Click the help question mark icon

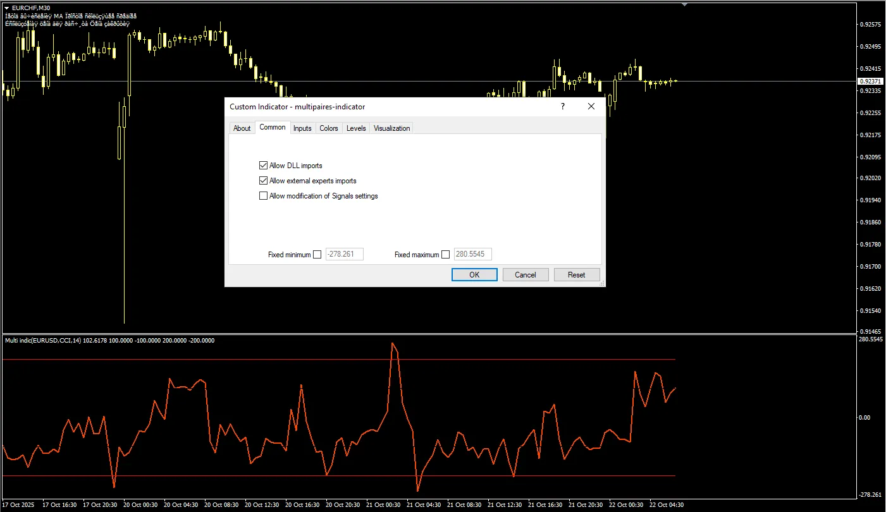562,107
